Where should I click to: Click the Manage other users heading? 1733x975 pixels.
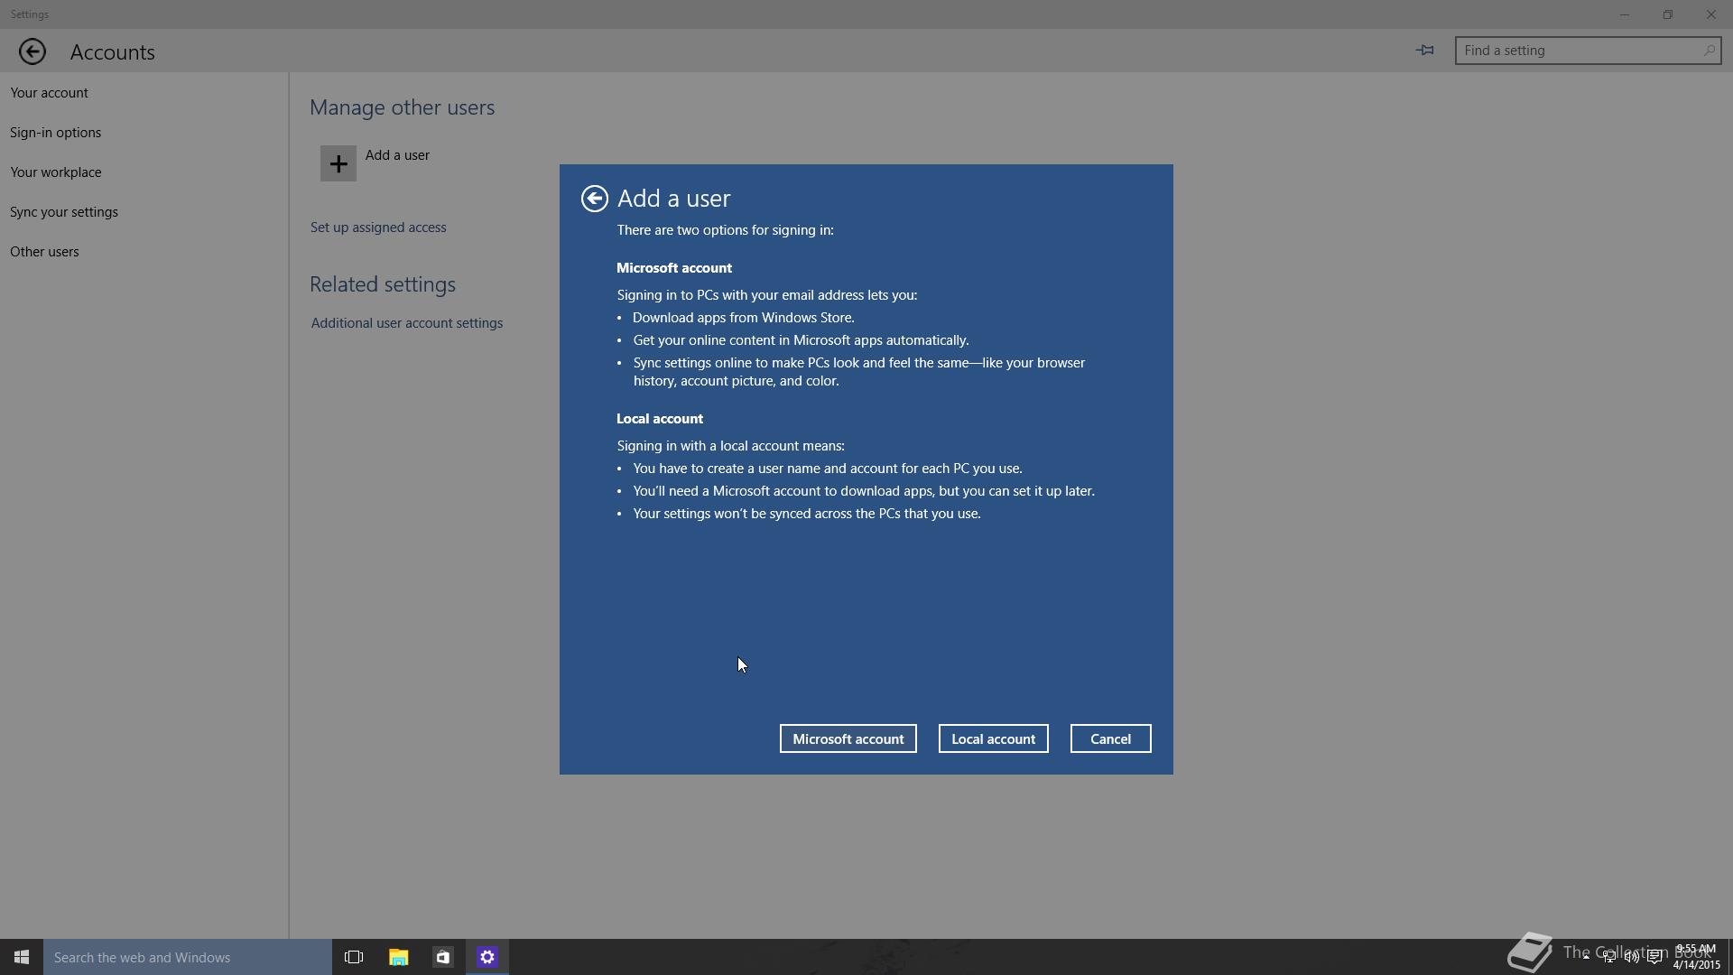(403, 107)
